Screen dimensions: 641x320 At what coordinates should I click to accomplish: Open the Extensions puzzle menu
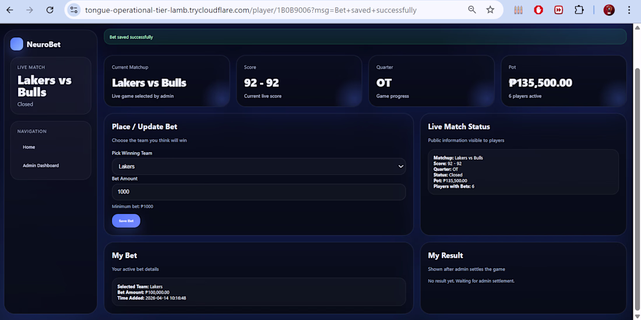pyautogui.click(x=579, y=10)
